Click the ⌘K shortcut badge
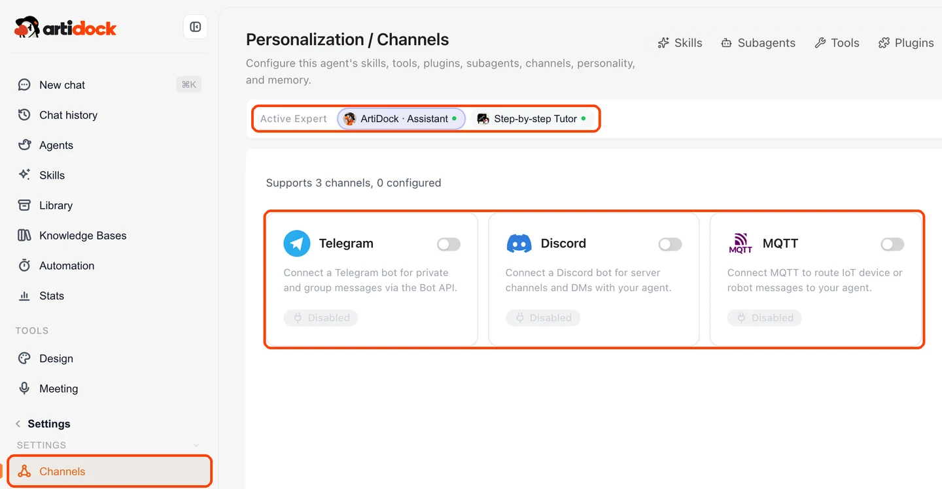The width and height of the screenshot is (942, 489). click(189, 85)
